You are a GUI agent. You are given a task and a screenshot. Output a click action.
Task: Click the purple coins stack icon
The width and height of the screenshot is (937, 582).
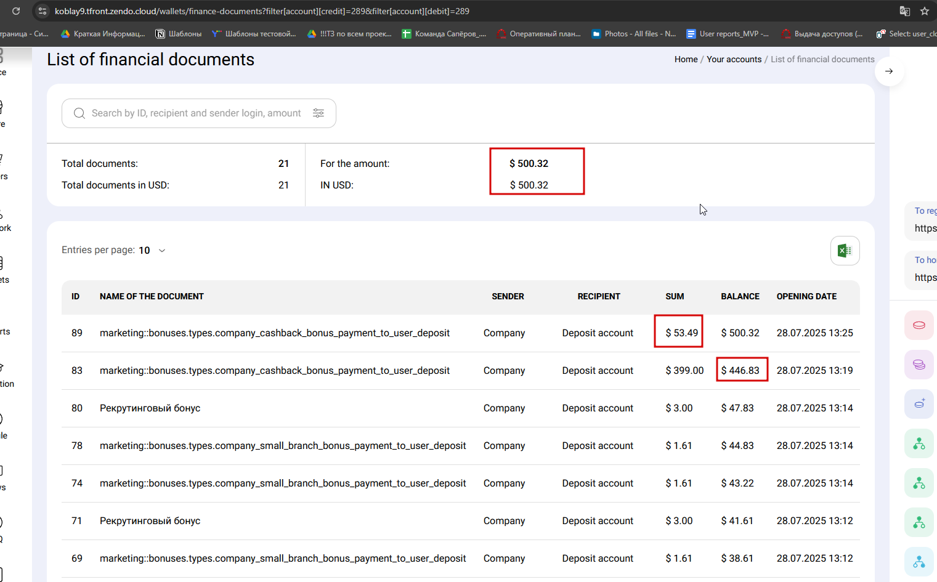coord(919,365)
